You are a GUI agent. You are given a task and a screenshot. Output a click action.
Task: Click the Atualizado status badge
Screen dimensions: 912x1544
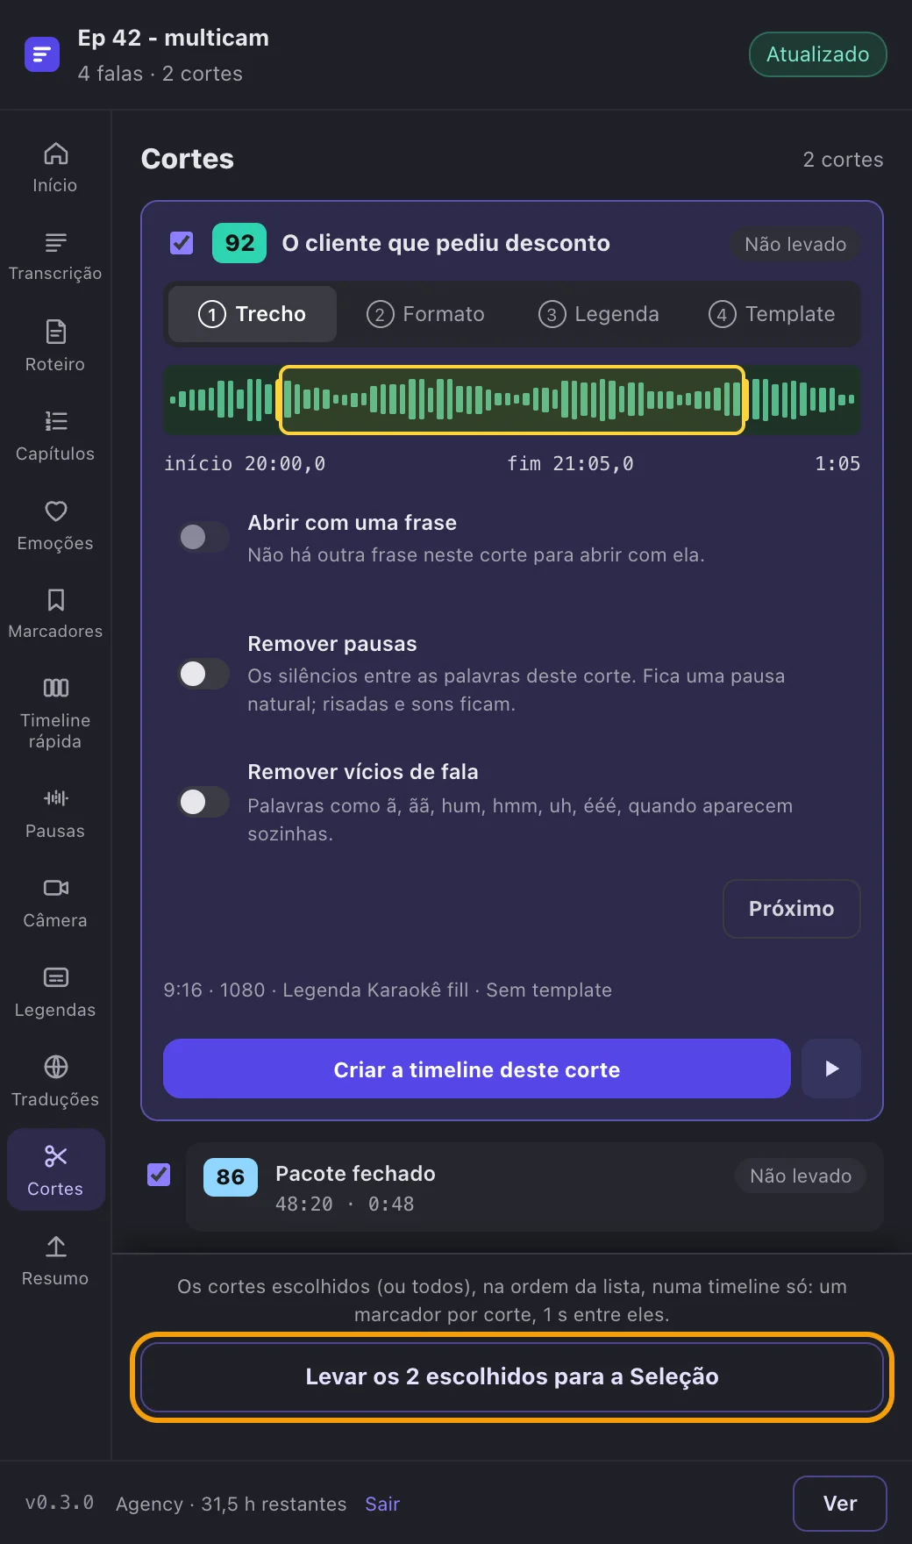(x=817, y=54)
